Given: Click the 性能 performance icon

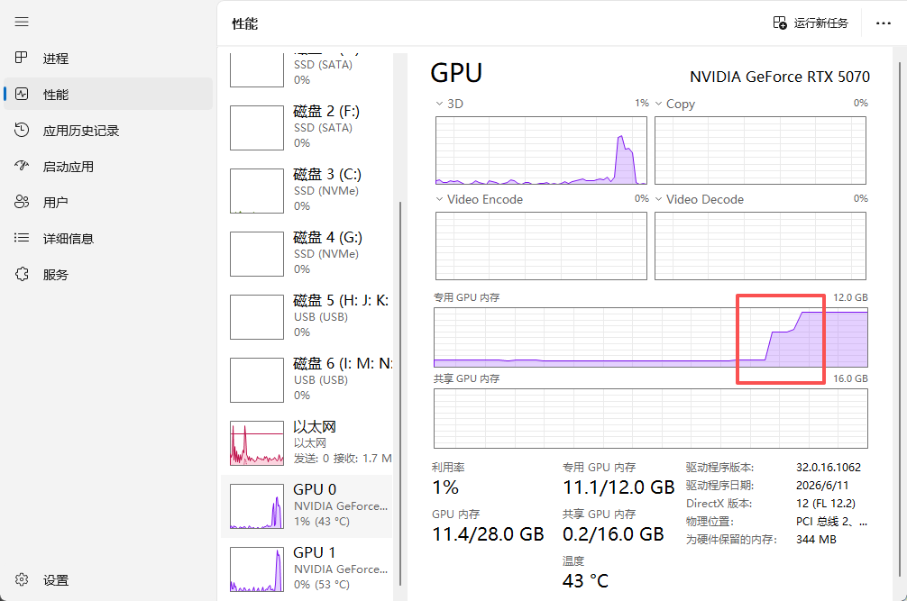Looking at the screenshot, I should pyautogui.click(x=22, y=94).
